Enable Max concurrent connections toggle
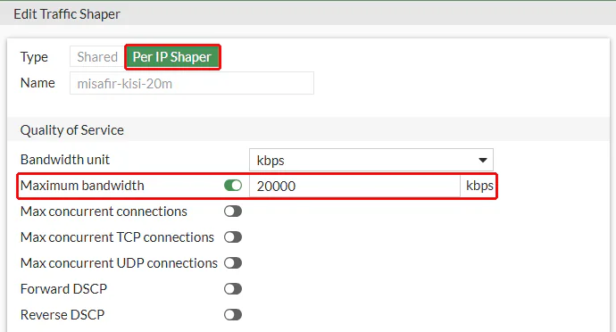 [233, 212]
